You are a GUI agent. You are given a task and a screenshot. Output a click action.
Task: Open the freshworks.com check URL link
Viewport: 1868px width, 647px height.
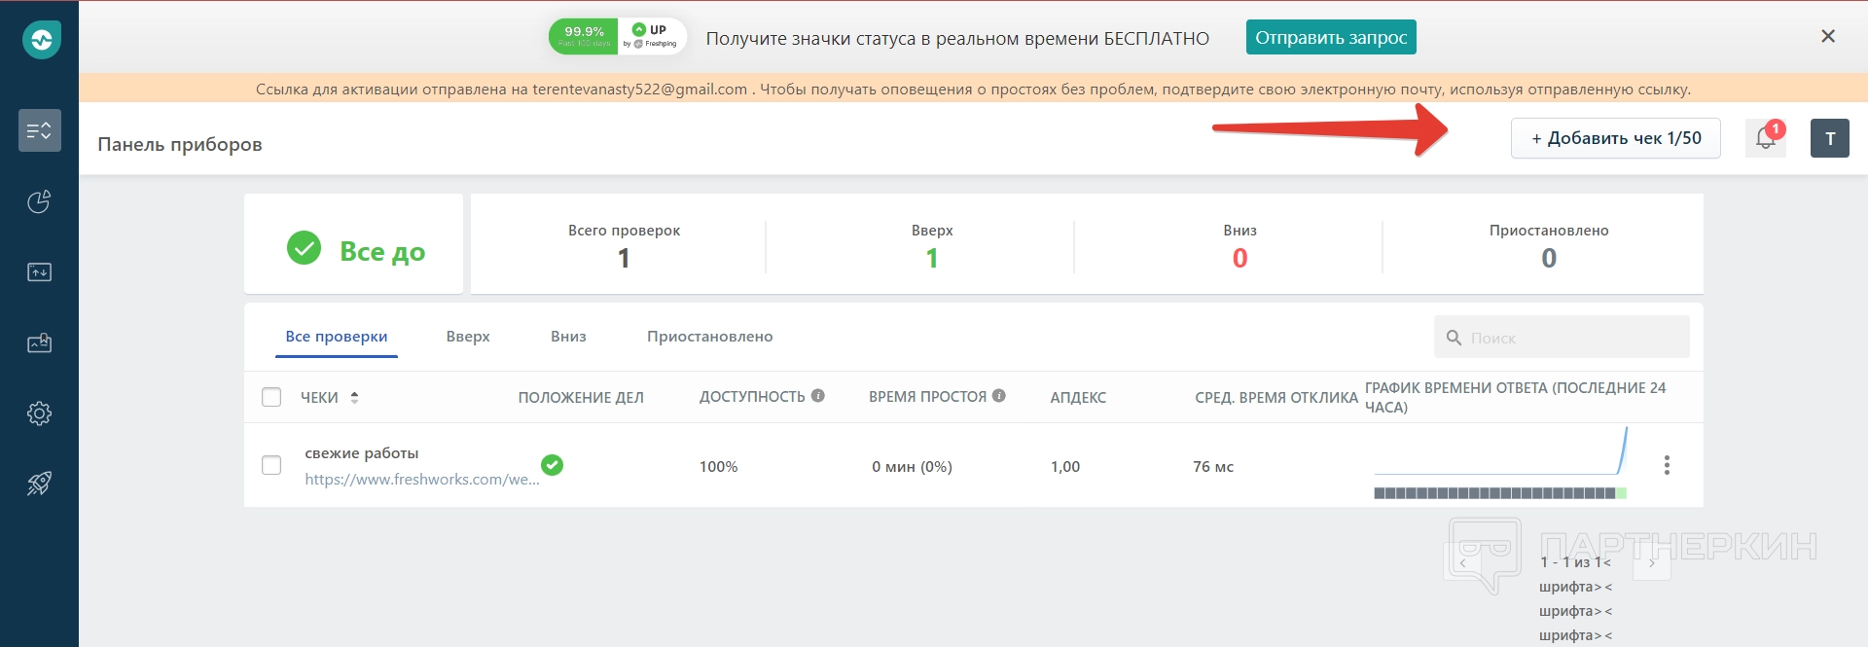[x=421, y=479]
